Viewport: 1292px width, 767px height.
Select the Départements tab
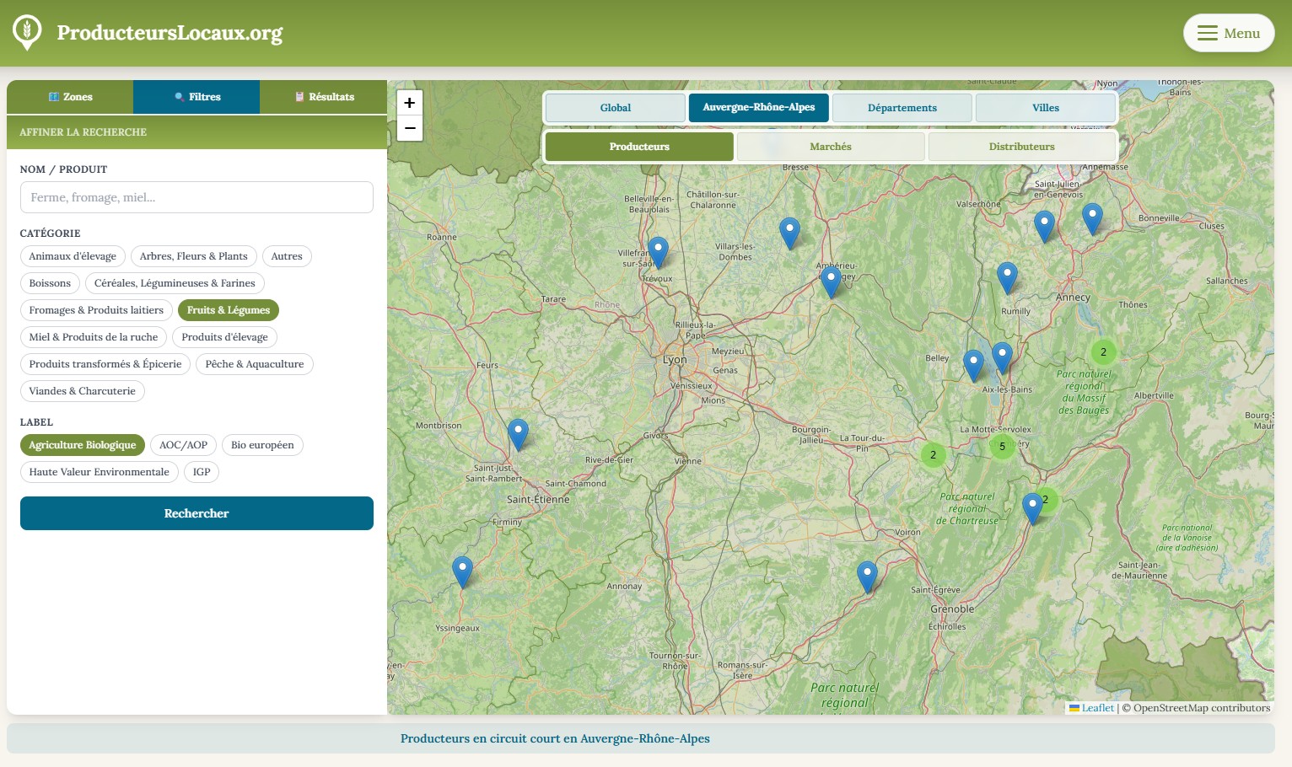(902, 108)
